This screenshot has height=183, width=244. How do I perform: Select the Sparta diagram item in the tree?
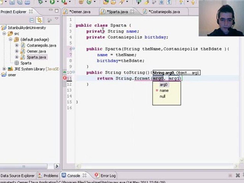pos(26,63)
